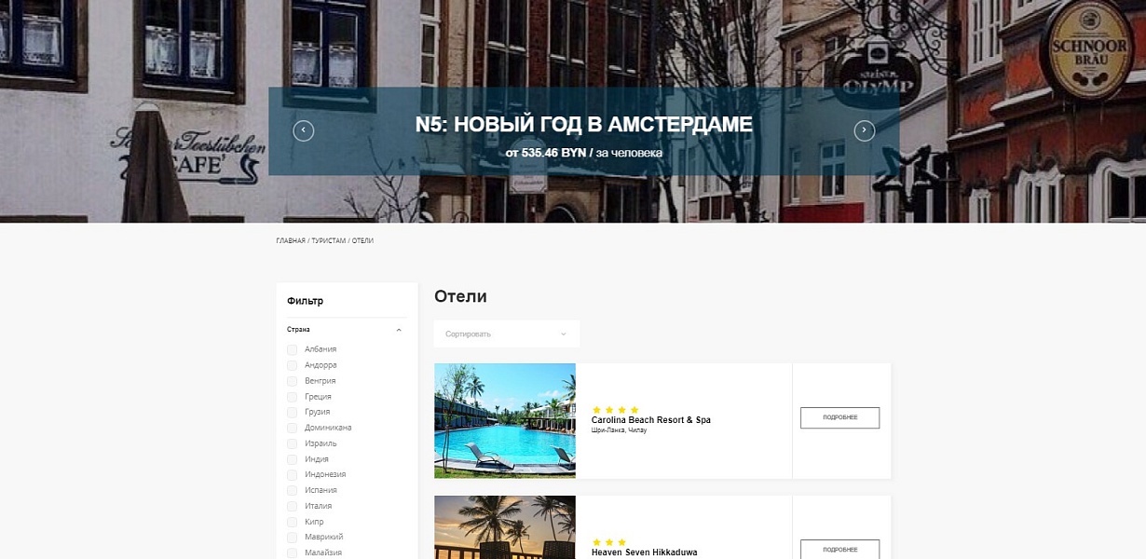Click ПОДРОБНЕЕ for Heaven Seven Hikkaduwa

(x=839, y=550)
